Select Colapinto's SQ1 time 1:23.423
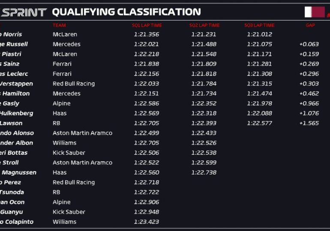330x231 pixels. [147, 222]
